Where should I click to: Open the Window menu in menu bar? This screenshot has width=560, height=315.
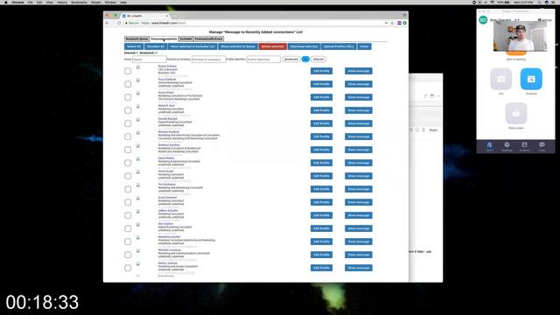tap(110, 2)
